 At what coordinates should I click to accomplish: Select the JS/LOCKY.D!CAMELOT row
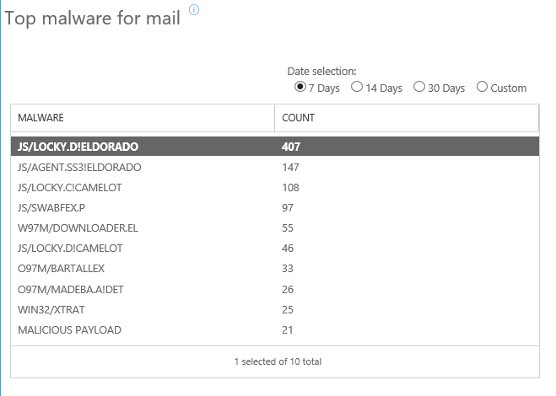tap(275, 248)
